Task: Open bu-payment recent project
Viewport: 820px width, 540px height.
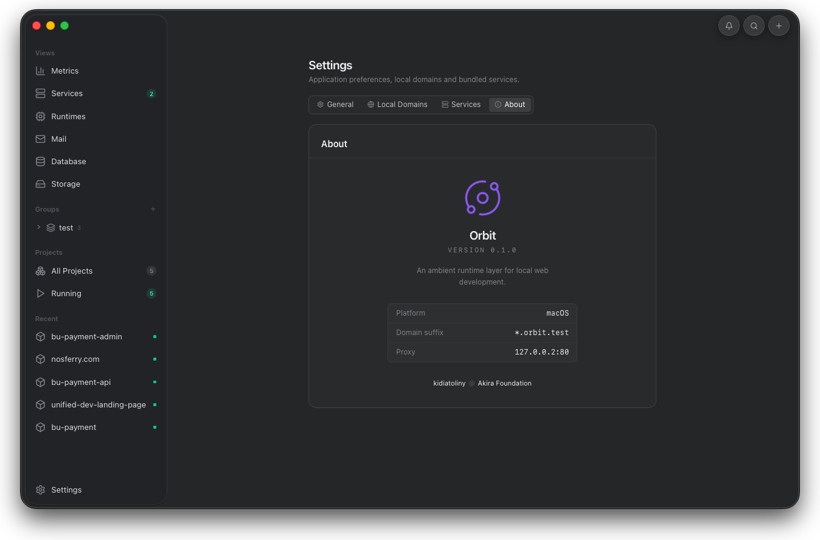Action: point(96,427)
